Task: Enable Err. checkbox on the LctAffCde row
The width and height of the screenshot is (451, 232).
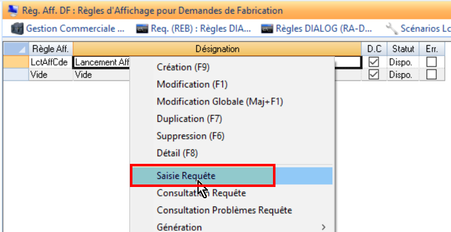Action: [x=432, y=62]
